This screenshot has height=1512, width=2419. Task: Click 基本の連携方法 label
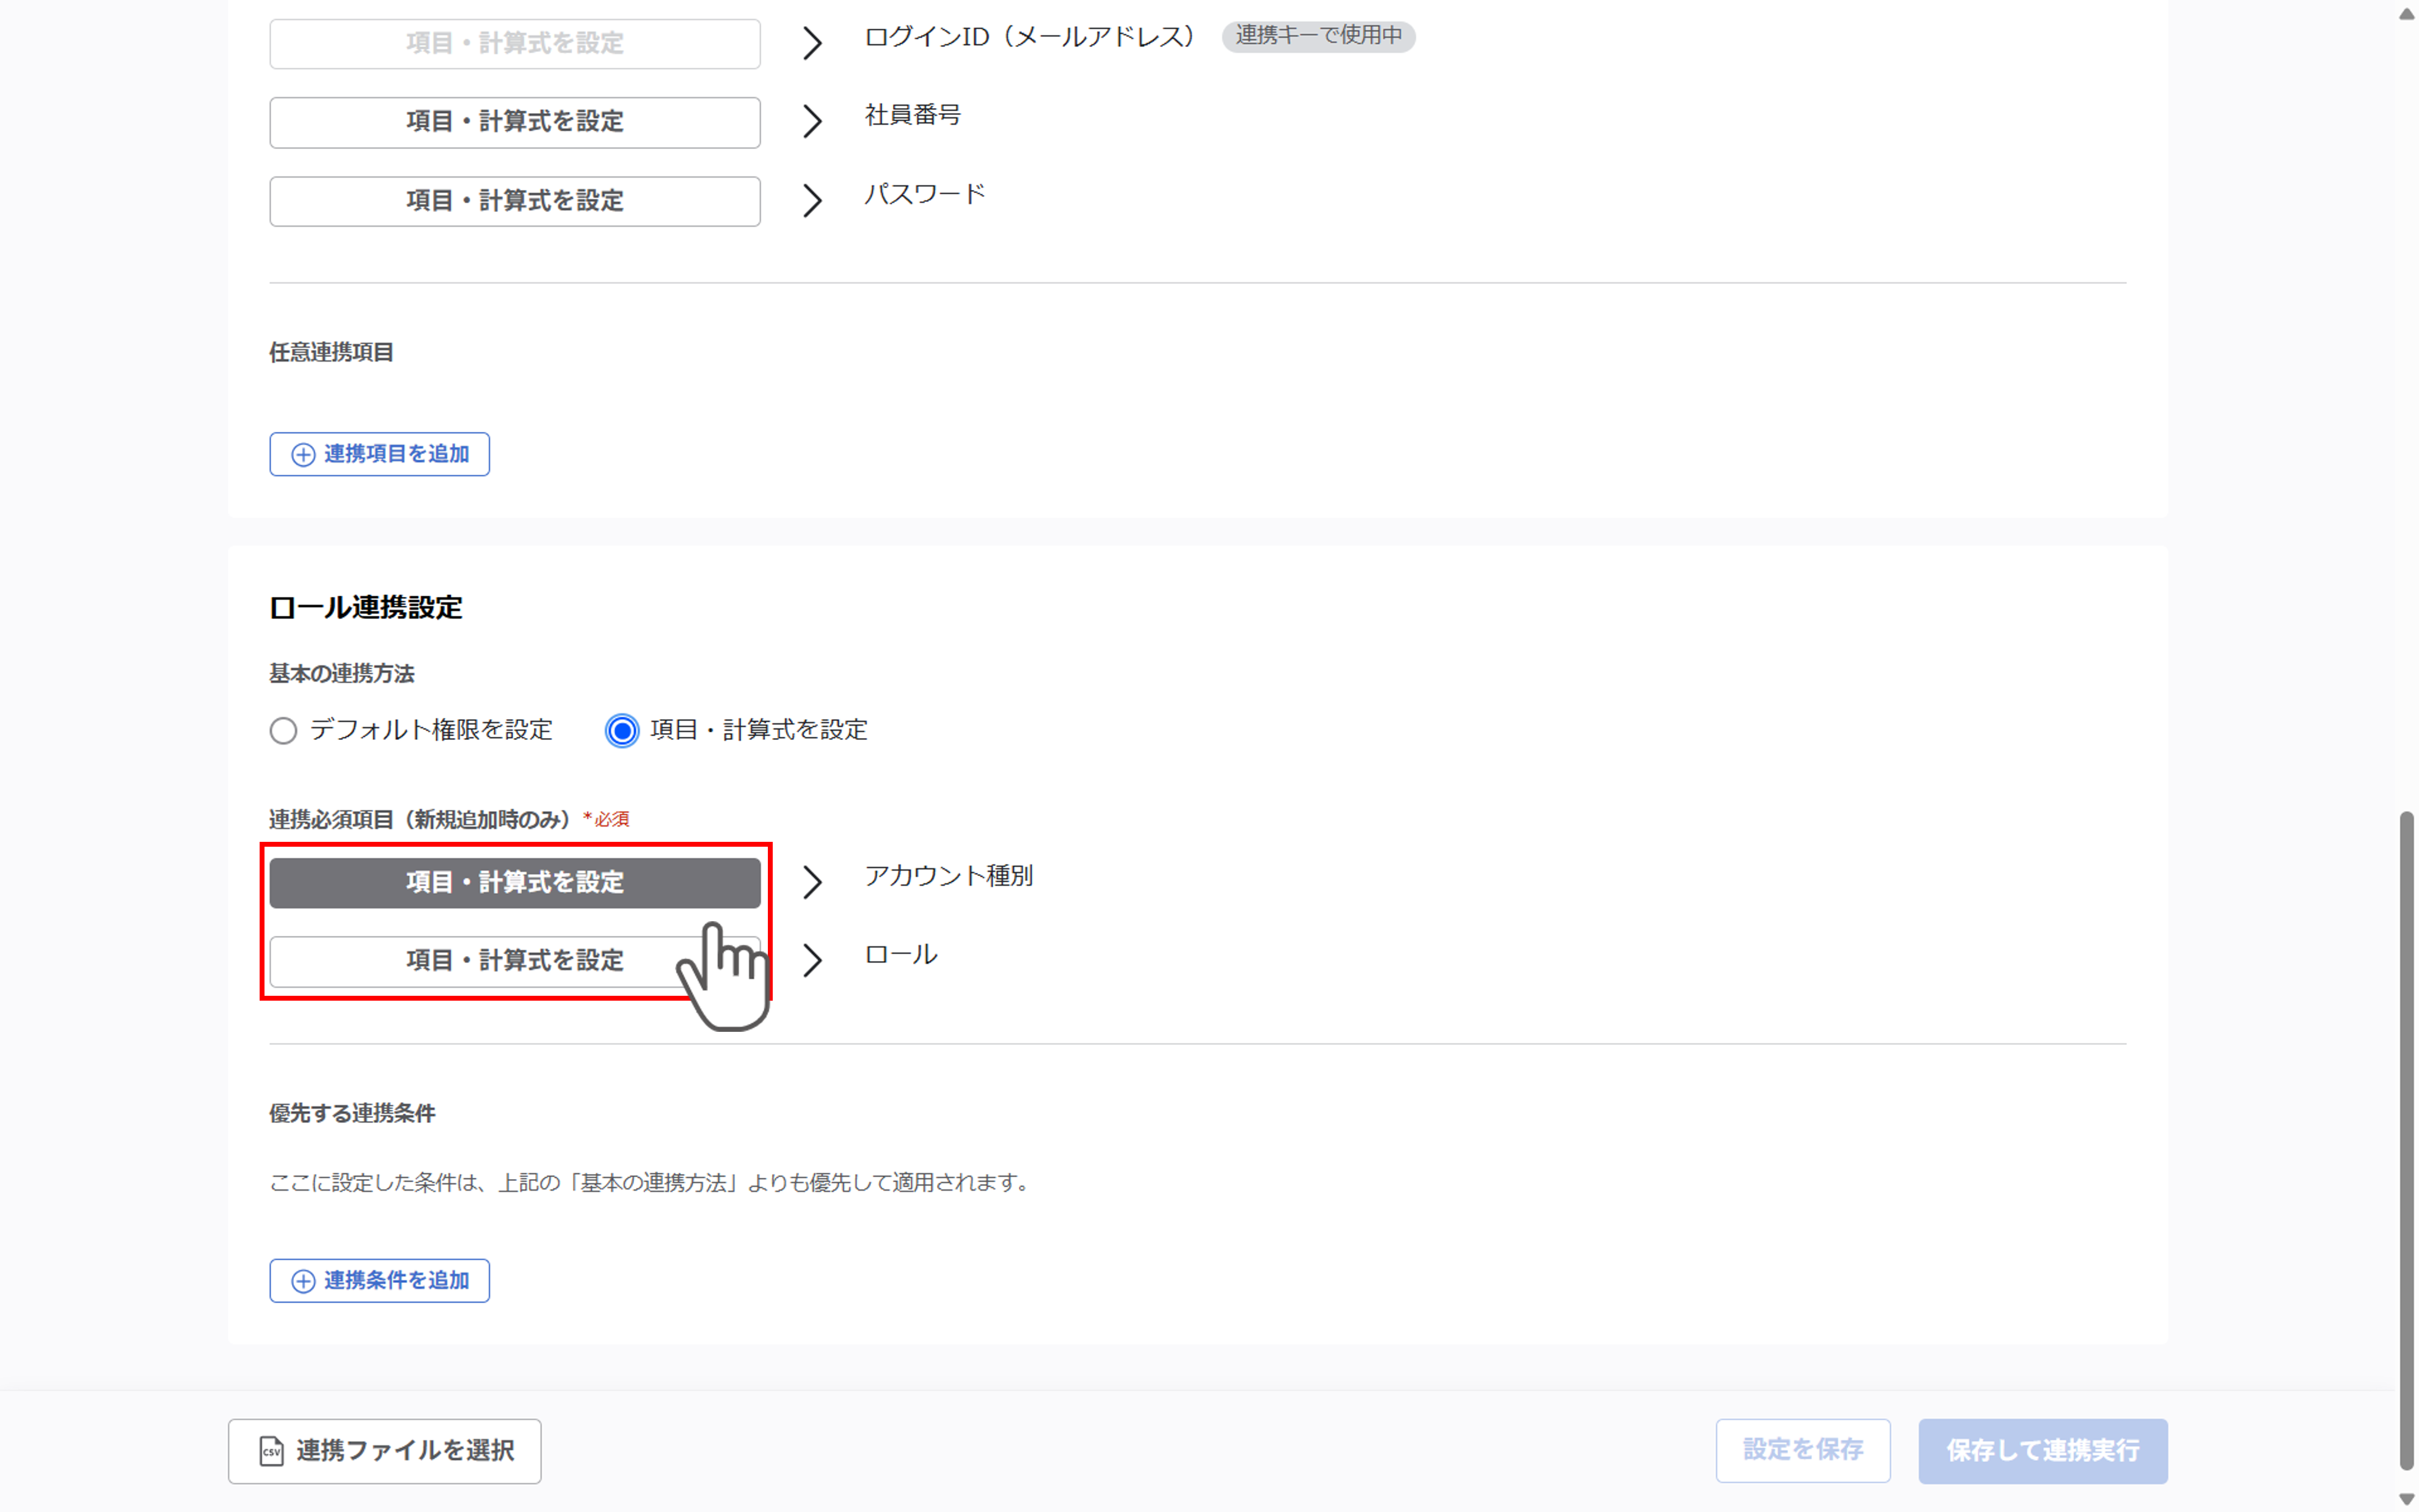click(x=342, y=674)
